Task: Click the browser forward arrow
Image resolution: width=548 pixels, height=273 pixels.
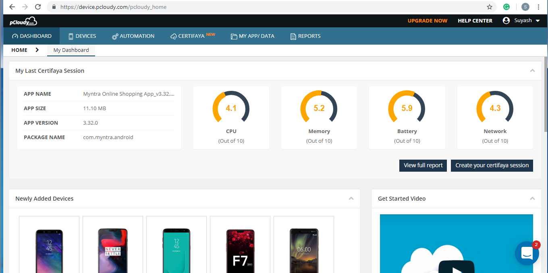Action: point(25,7)
